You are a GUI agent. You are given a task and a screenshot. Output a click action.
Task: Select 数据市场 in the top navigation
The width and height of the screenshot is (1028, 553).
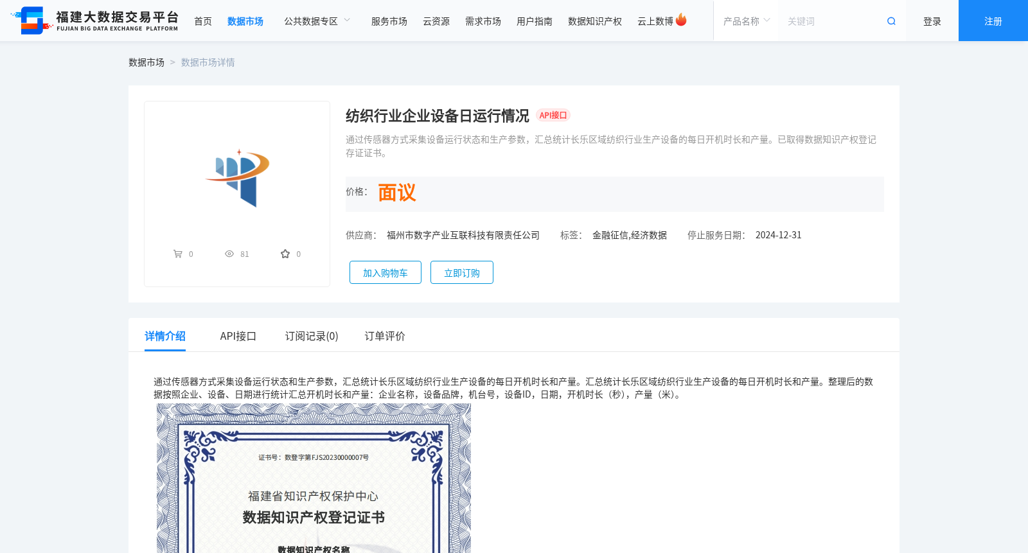click(x=245, y=21)
